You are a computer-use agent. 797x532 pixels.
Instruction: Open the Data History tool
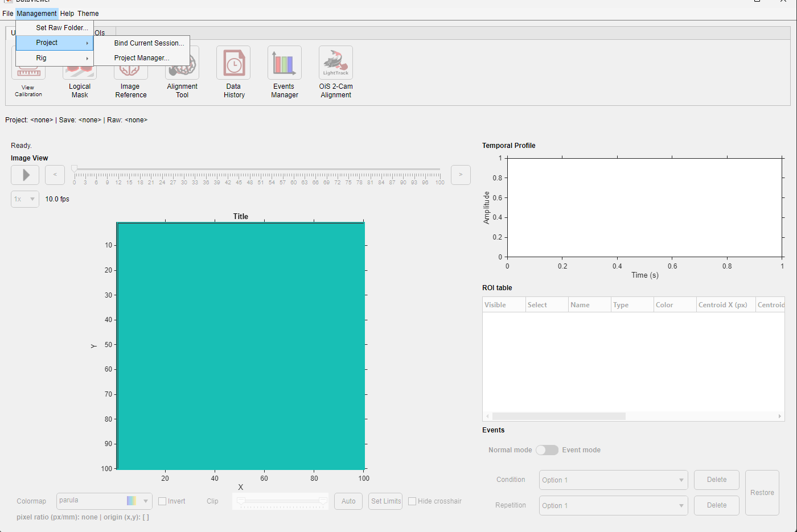233,63
